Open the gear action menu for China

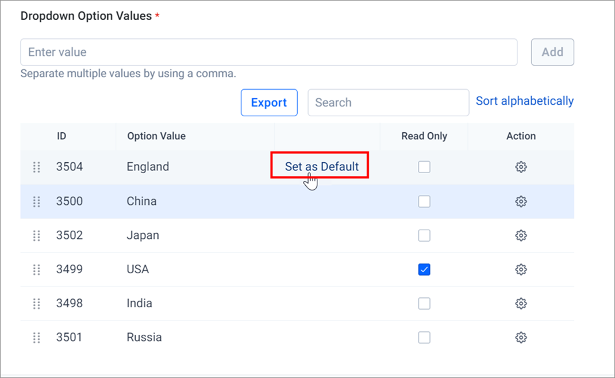[x=521, y=201]
